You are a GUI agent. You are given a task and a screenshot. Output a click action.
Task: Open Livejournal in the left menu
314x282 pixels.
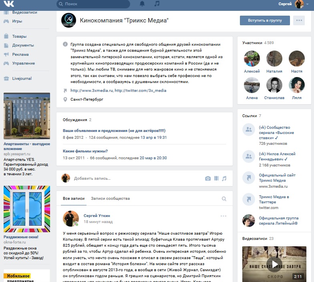point(22,79)
